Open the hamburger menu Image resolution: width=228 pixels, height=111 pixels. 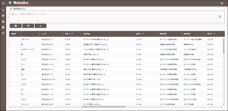pos(3,3)
